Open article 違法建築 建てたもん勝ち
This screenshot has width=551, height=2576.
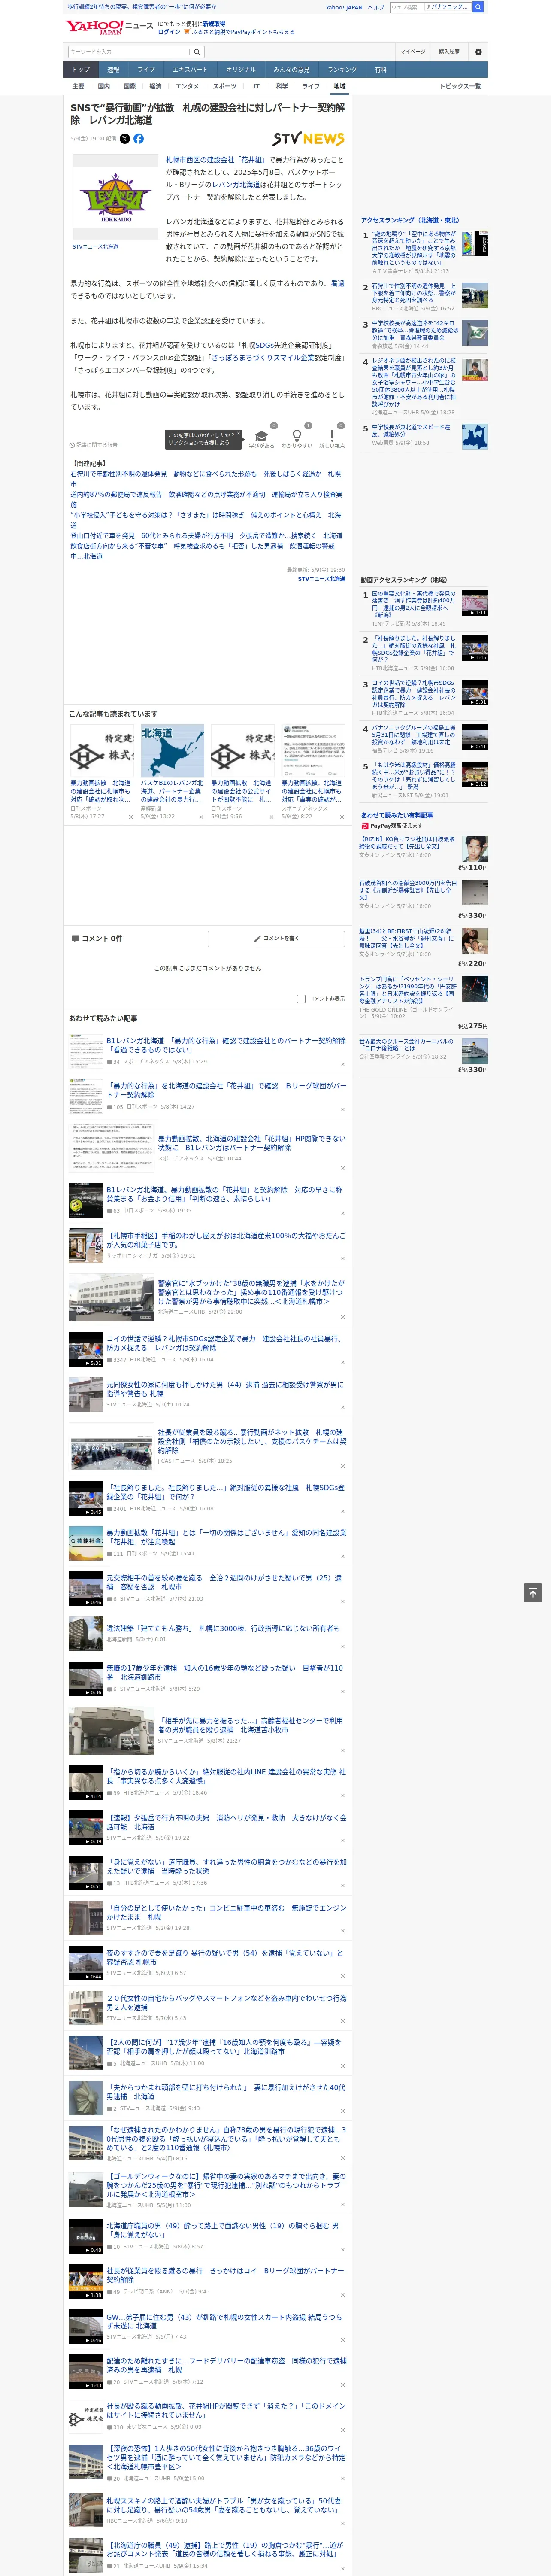[x=223, y=1628]
